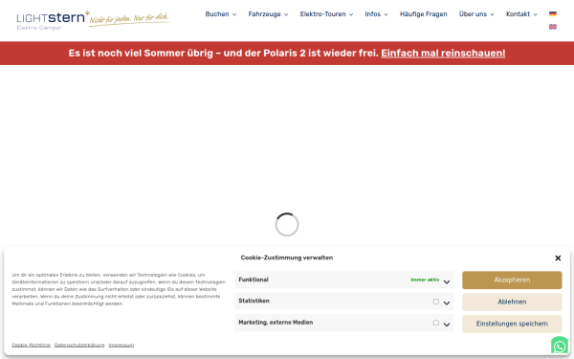Screen dimensions: 574x359
Task: Expand the Statistiken cookie category
Action: pos(447,303)
